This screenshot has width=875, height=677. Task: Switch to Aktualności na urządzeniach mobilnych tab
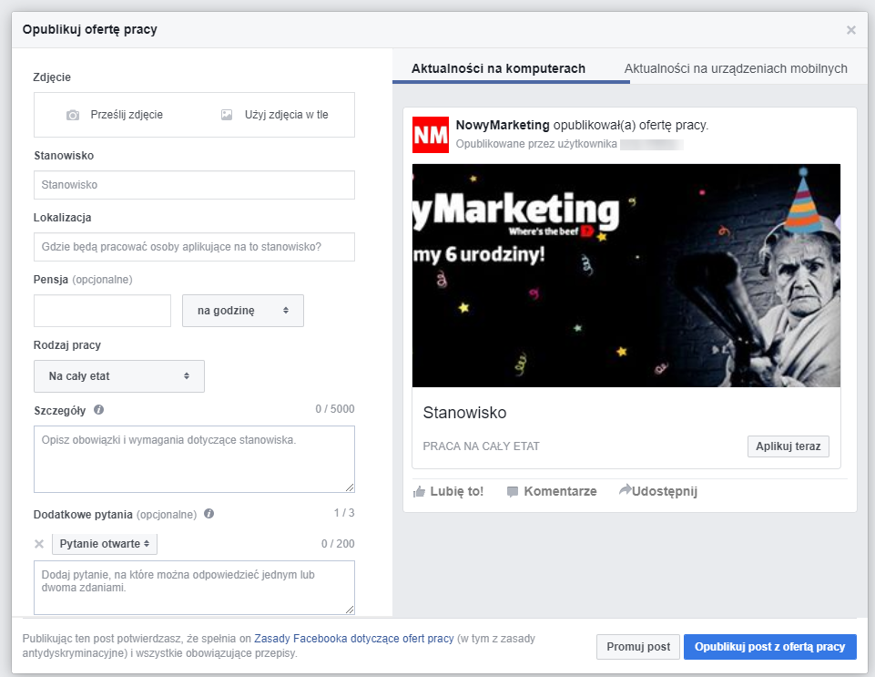[736, 68]
